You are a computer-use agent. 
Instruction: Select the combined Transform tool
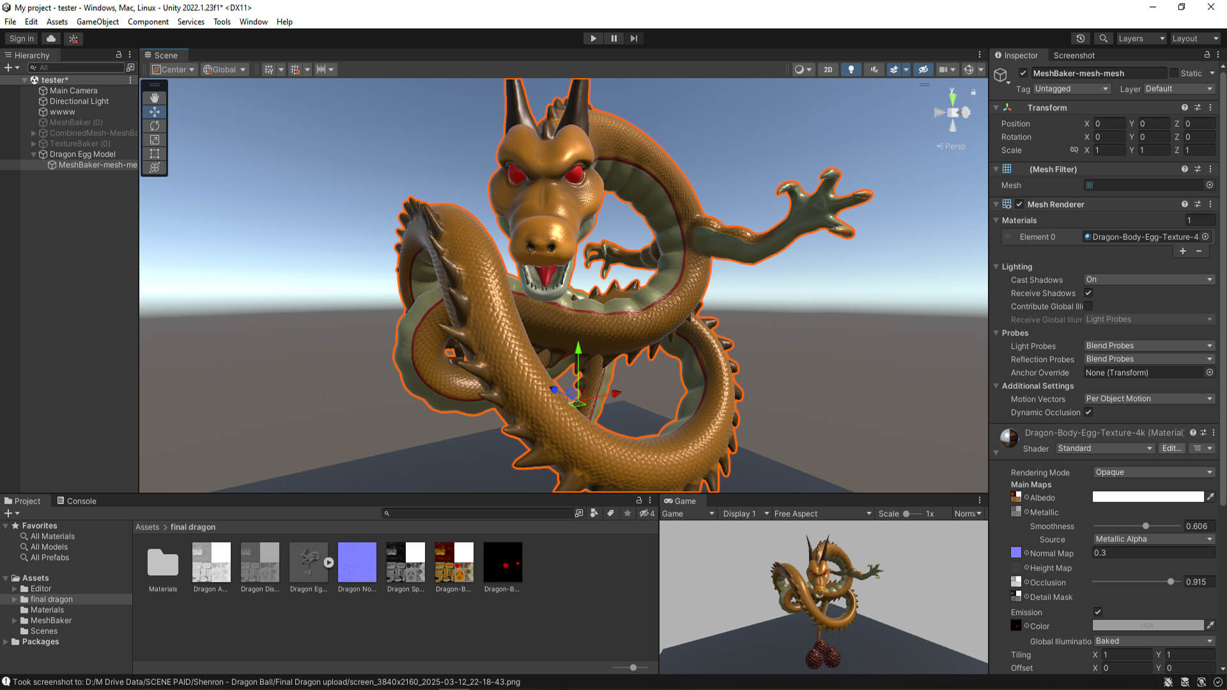pos(154,167)
